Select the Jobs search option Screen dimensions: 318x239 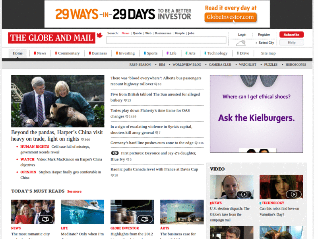tap(191, 33)
